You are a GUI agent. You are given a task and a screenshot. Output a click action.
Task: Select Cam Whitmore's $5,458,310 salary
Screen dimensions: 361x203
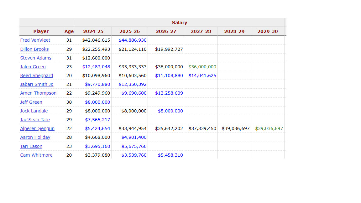pyautogui.click(x=170, y=155)
